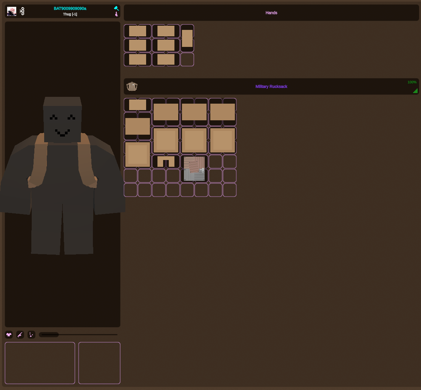Click the cyan hammer icon

click(116, 8)
